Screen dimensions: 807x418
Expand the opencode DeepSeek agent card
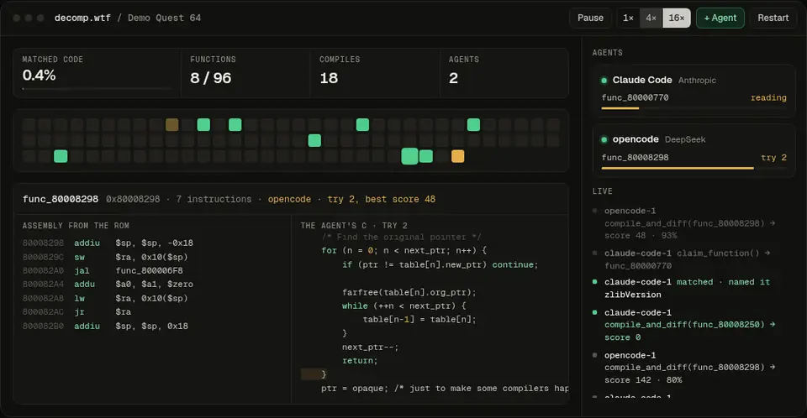click(x=694, y=150)
